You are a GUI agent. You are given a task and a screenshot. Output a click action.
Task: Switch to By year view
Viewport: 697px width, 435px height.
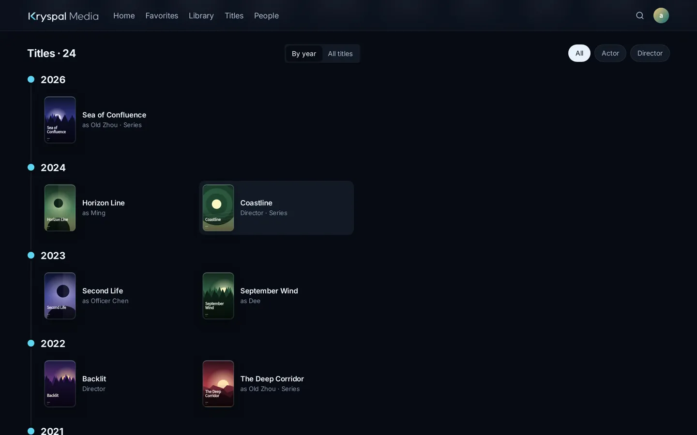304,54
